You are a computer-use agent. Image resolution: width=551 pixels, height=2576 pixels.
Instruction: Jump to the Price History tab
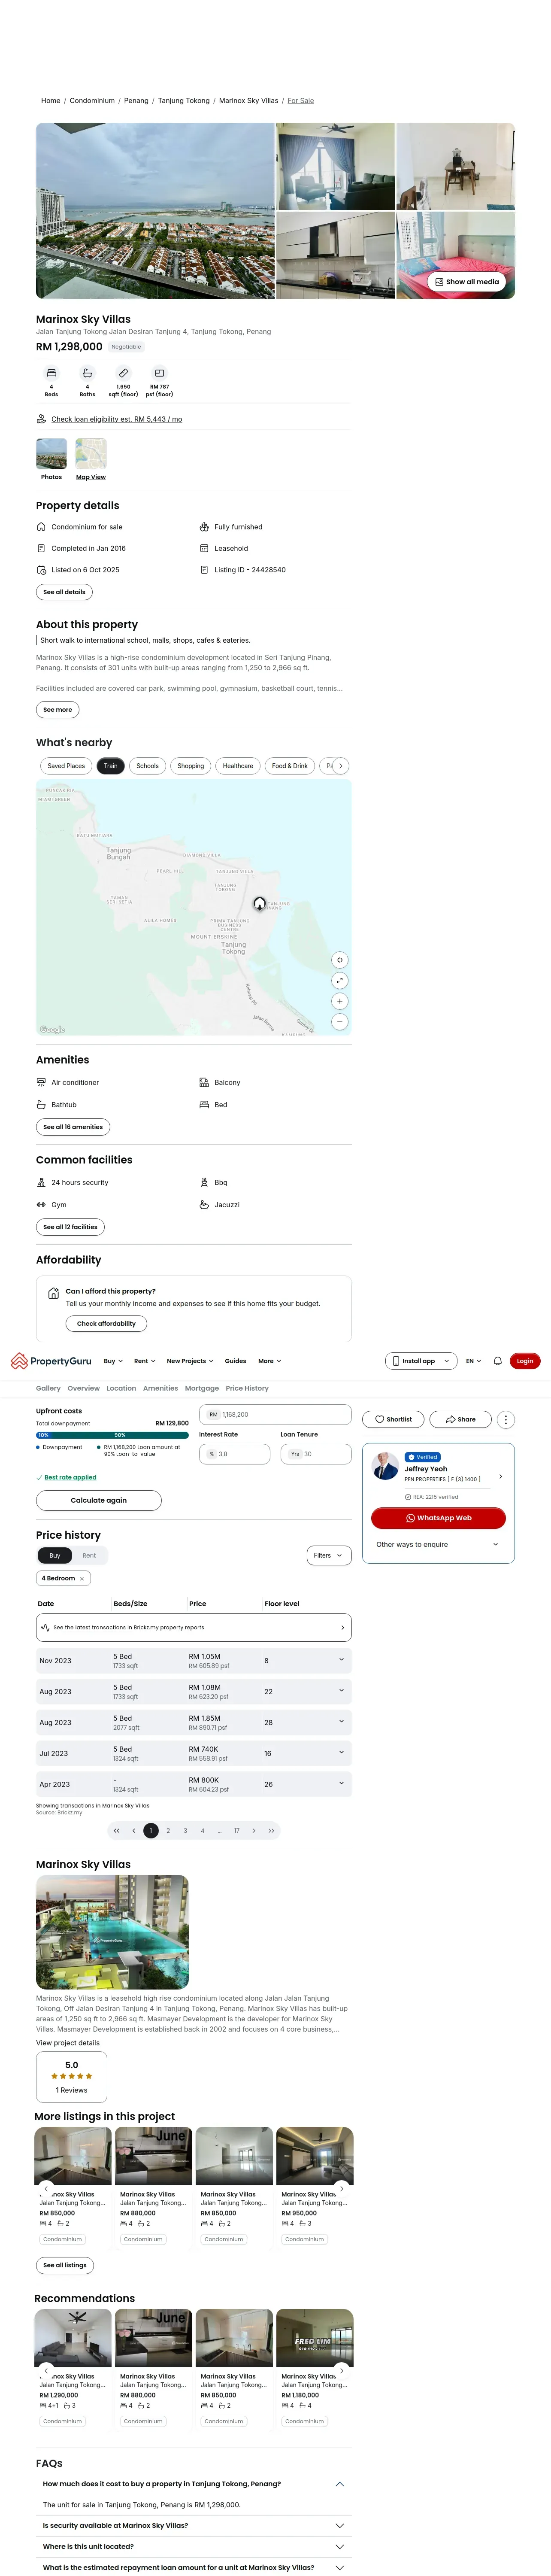(247, 1388)
